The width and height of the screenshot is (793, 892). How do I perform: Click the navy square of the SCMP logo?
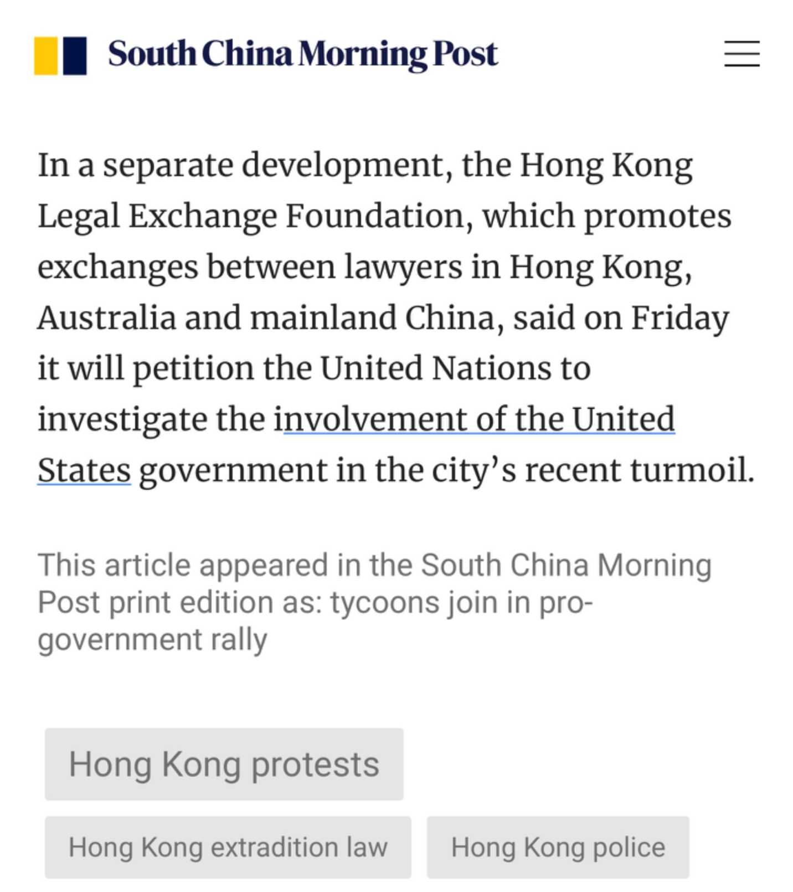point(75,55)
